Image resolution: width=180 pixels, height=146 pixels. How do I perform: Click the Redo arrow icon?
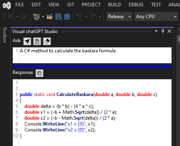93,17
